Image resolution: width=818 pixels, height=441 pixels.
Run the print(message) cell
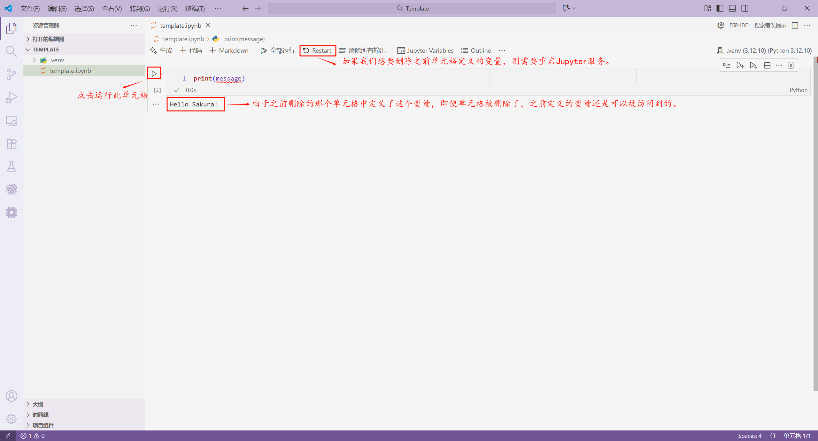154,73
